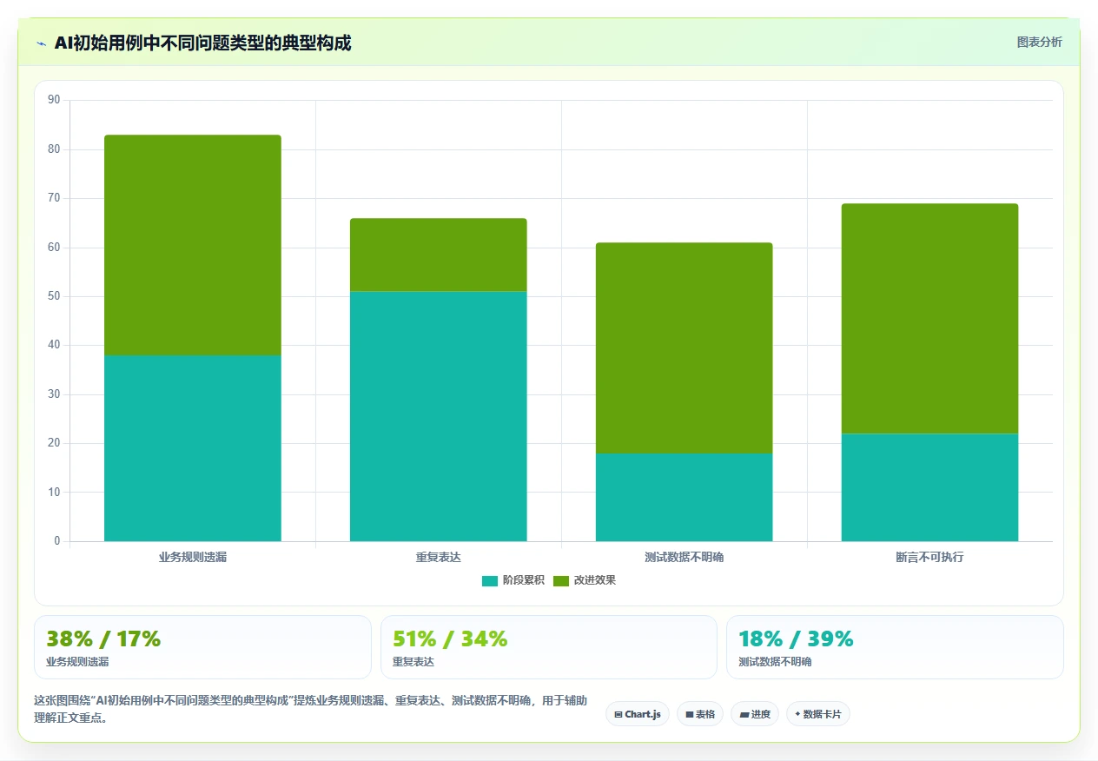Click the green segment of the 重复表达 bar

click(x=439, y=255)
